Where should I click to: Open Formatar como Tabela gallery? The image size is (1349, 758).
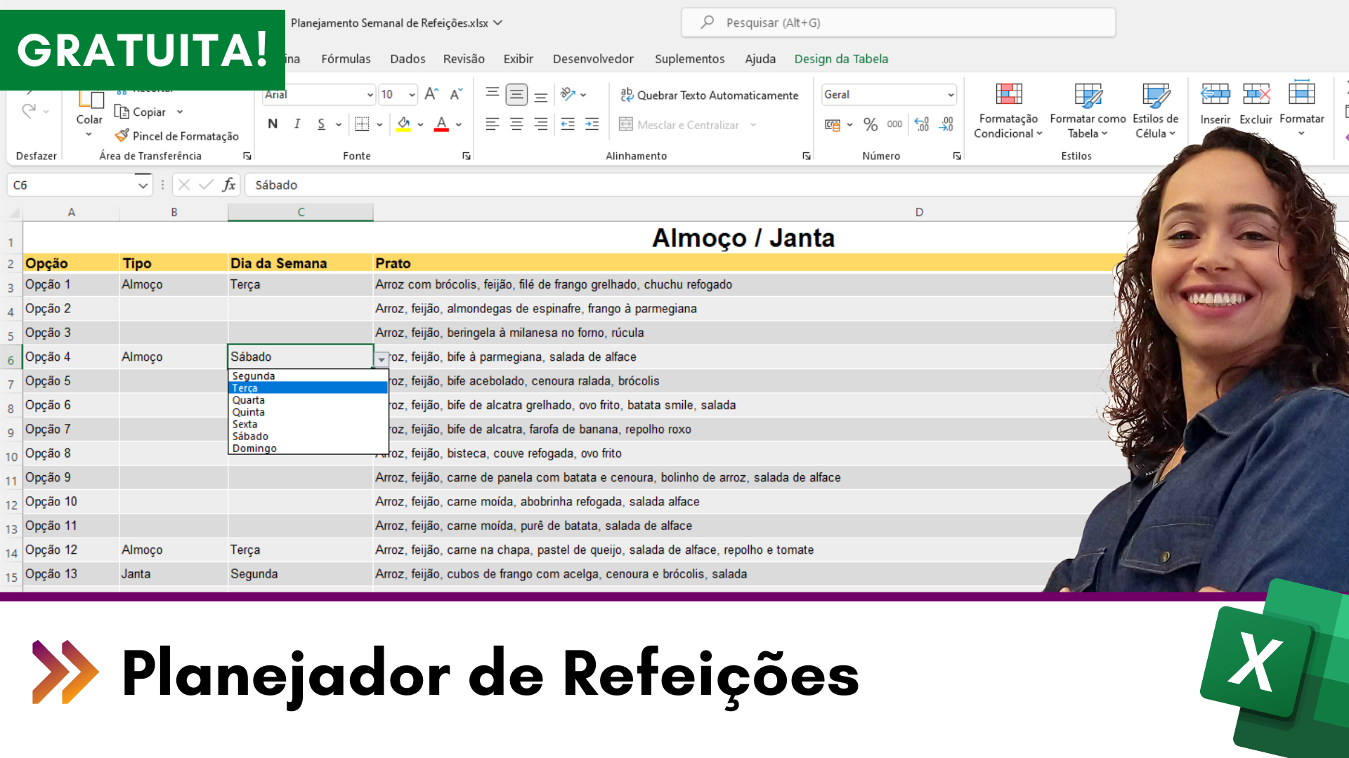tap(1088, 111)
